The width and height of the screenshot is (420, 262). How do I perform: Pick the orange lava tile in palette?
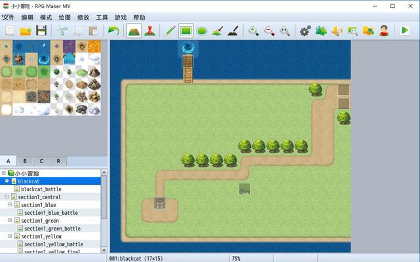tap(94, 47)
